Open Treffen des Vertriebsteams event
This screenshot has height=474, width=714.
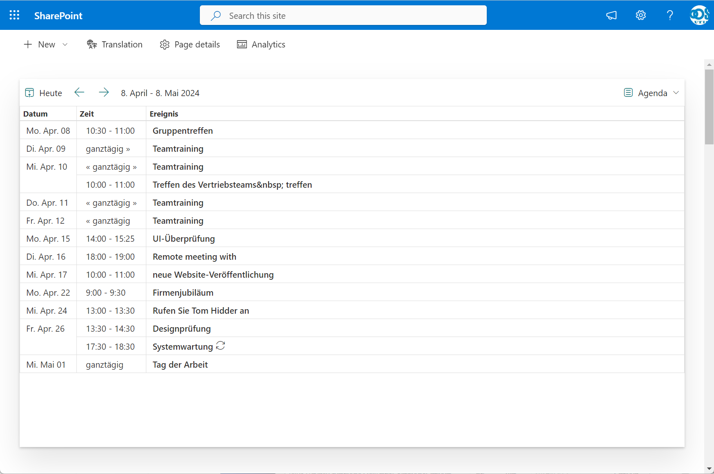pyautogui.click(x=232, y=185)
